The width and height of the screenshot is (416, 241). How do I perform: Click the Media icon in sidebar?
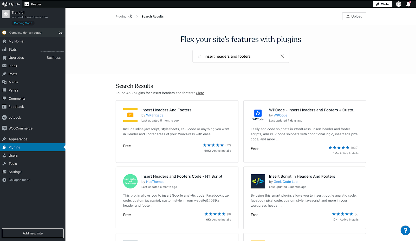click(4, 82)
